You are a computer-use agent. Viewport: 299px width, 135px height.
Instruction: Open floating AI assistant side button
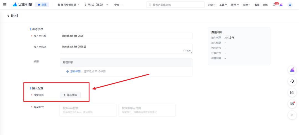pyautogui.click(x=292, y=70)
